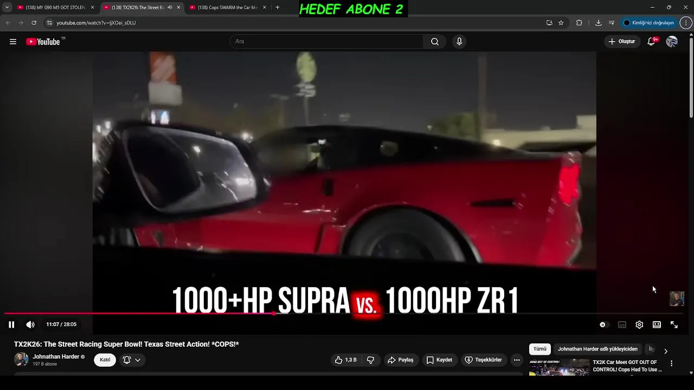Pause the video

pos(11,324)
